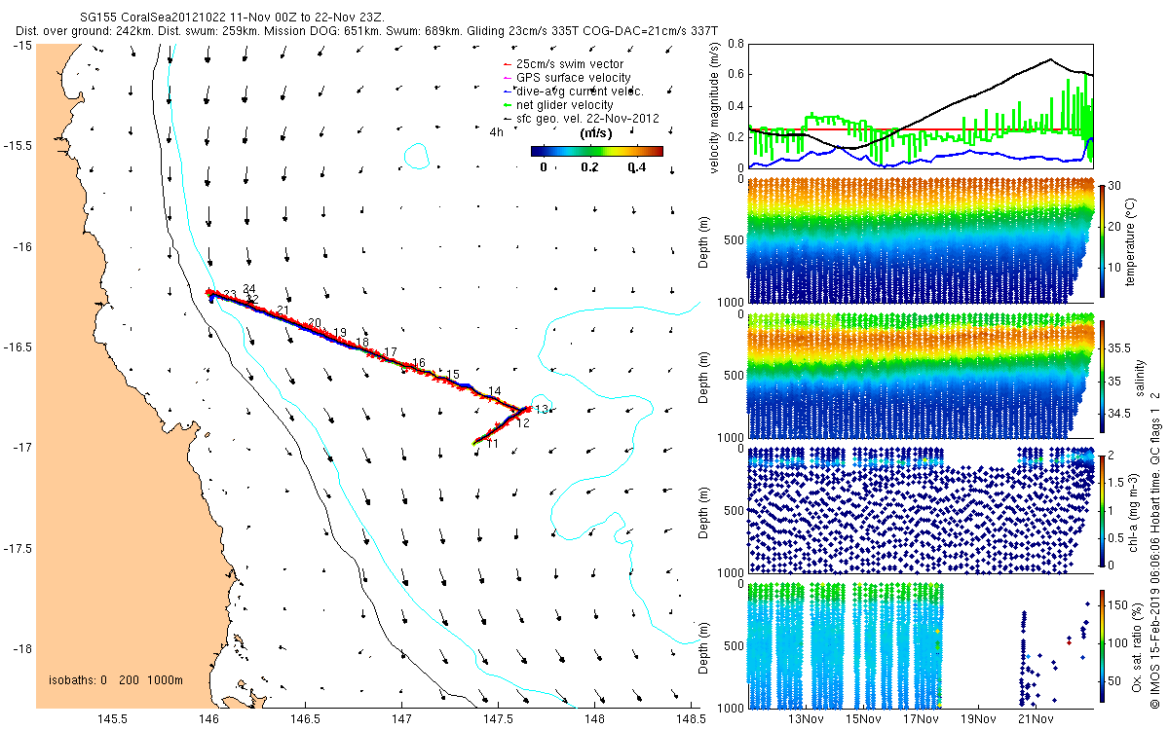The height and width of the screenshot is (730, 1169).
Task: Click day marker '13' at the track's eastern tip
Action: (542, 409)
